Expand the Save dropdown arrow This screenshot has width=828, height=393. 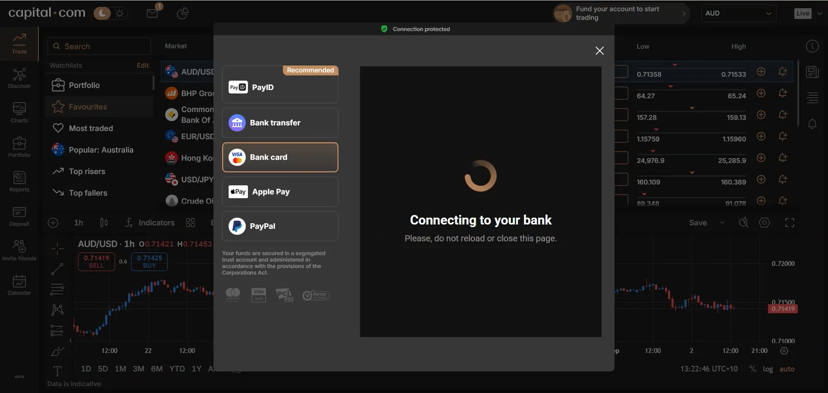click(x=722, y=223)
